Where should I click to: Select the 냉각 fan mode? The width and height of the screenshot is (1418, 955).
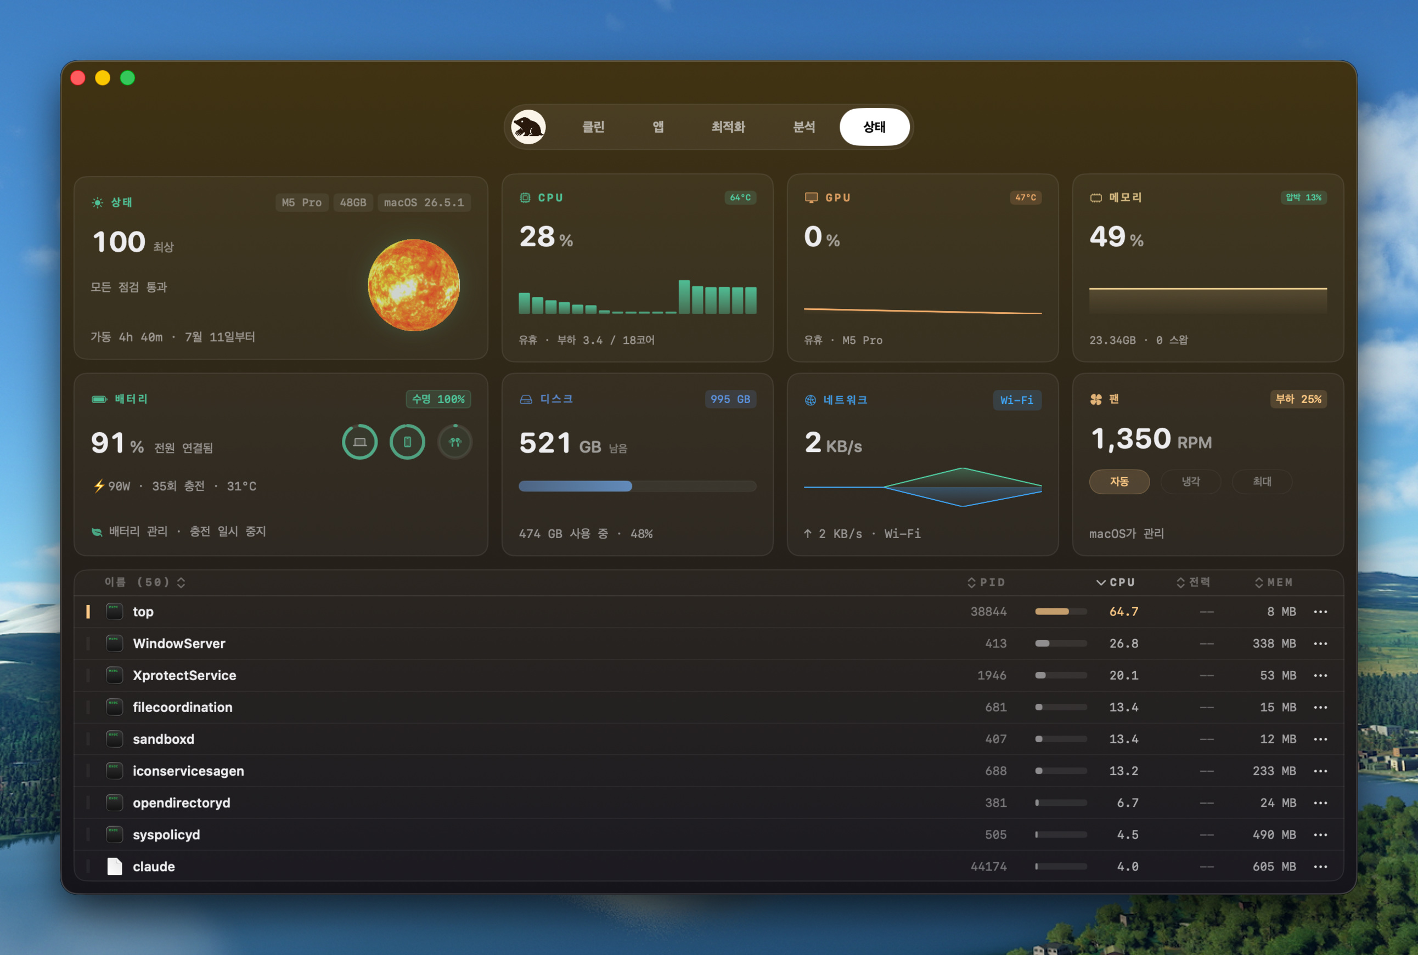point(1191,481)
